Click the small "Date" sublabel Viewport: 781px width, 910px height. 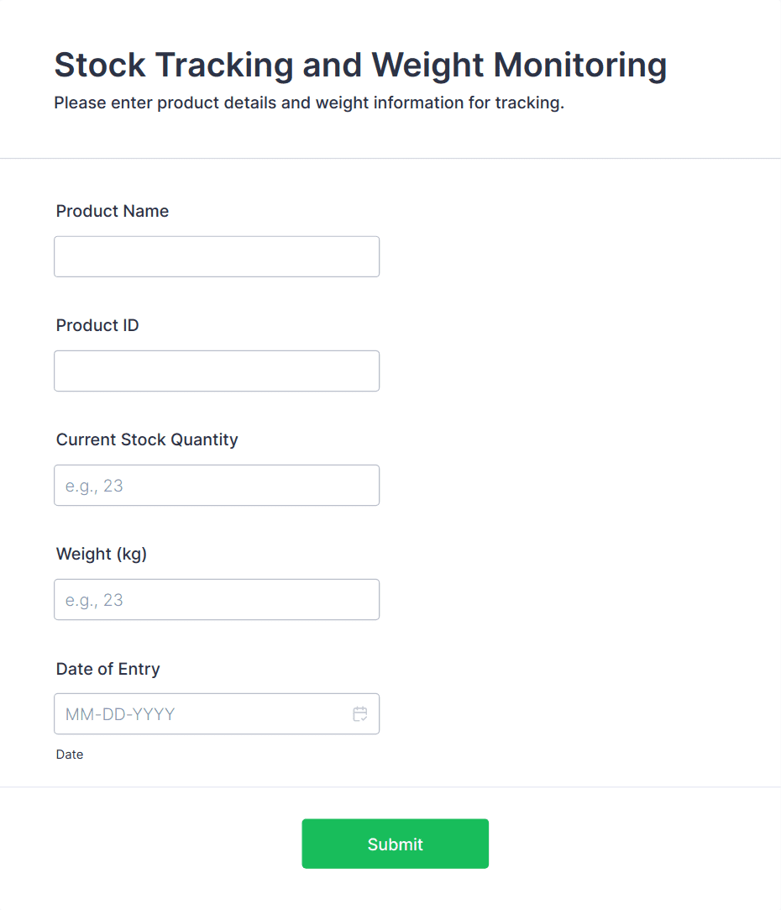(70, 755)
